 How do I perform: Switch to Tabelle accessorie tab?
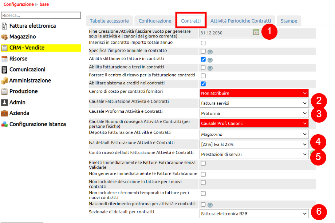coord(109,21)
